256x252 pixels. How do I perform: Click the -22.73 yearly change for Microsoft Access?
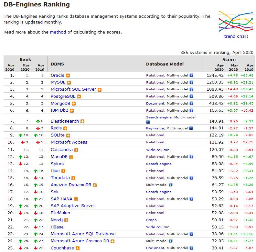247,142
